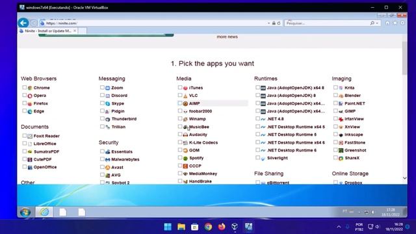Click the ShareX label

point(352,158)
